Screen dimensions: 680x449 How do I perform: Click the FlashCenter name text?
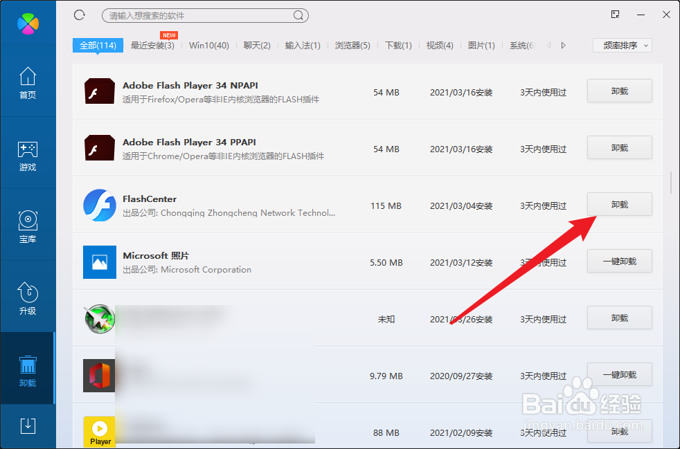pyautogui.click(x=150, y=199)
